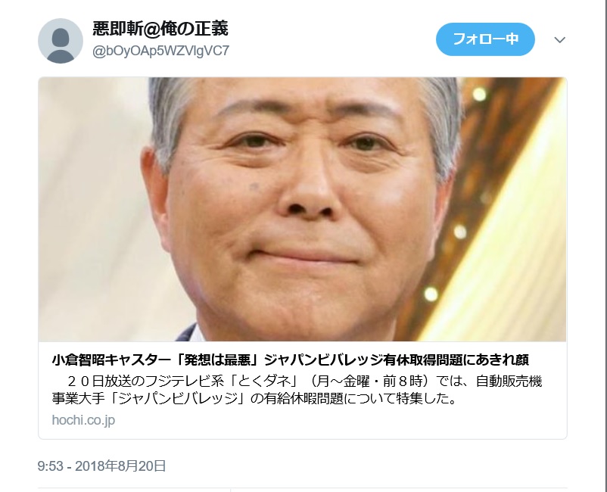
Task: Visit the @bOyOAp5WZVlgVC7 handle link
Action: click(161, 51)
